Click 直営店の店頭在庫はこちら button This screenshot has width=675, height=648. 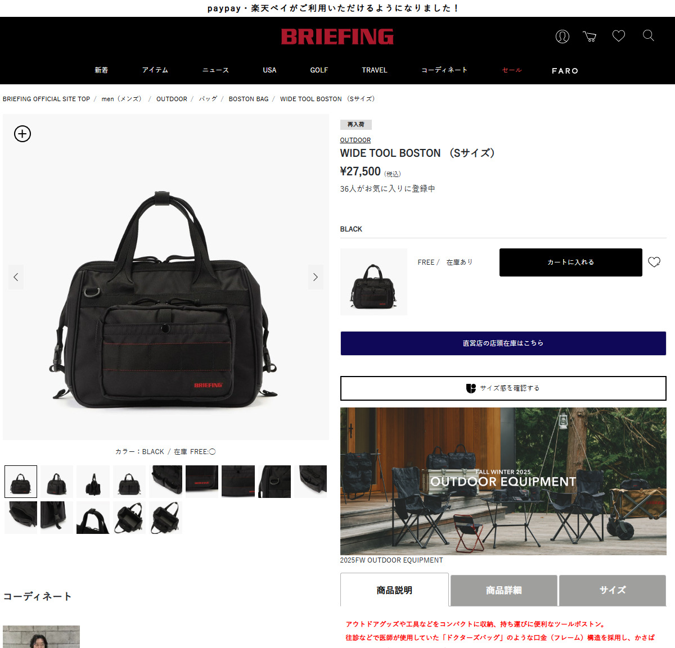point(503,343)
